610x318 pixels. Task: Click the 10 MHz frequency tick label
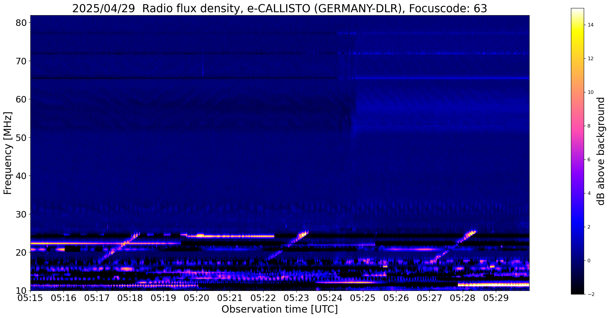[21, 291]
